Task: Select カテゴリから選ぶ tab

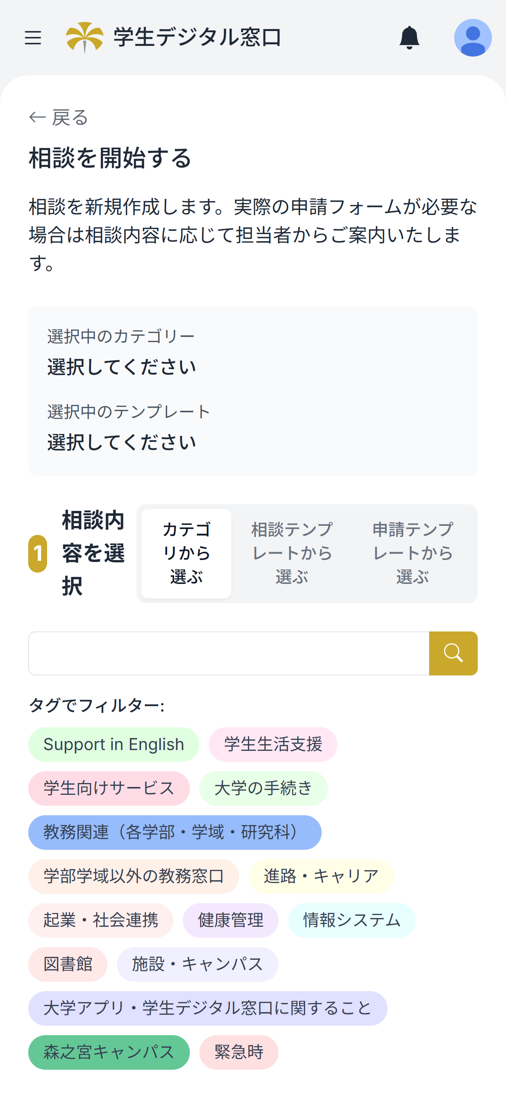Action: click(186, 553)
